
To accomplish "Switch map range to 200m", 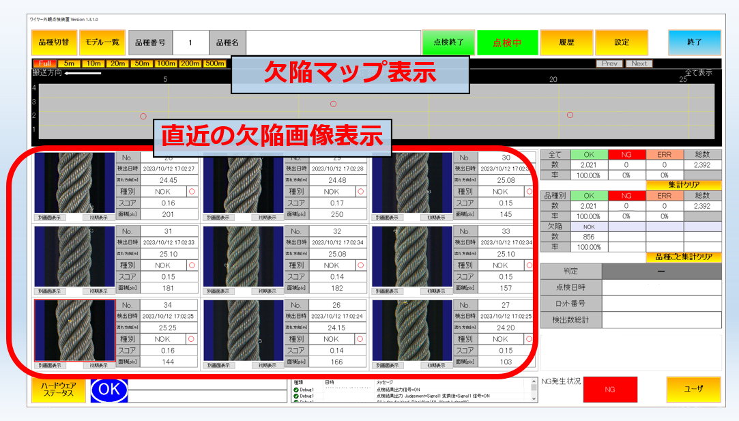I will [x=190, y=63].
